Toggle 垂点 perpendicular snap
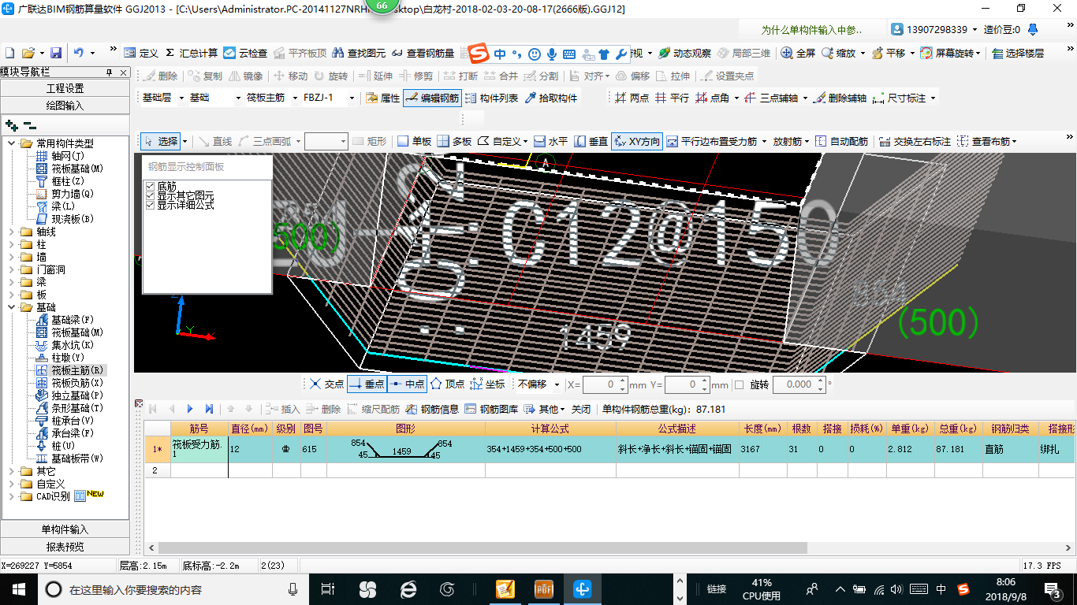This screenshot has width=1077, height=605. [367, 384]
